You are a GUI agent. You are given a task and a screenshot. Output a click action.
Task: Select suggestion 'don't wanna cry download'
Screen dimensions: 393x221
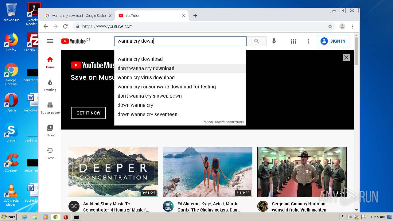(180, 68)
